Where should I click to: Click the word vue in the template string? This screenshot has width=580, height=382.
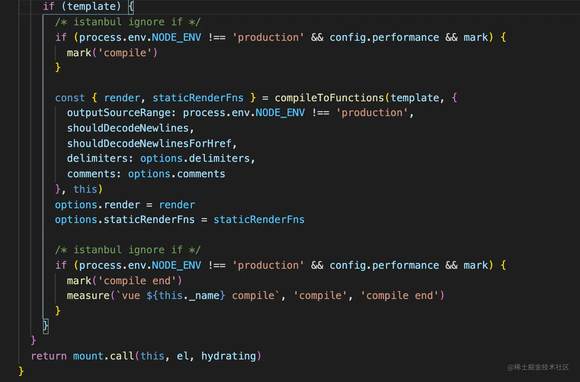pos(131,296)
